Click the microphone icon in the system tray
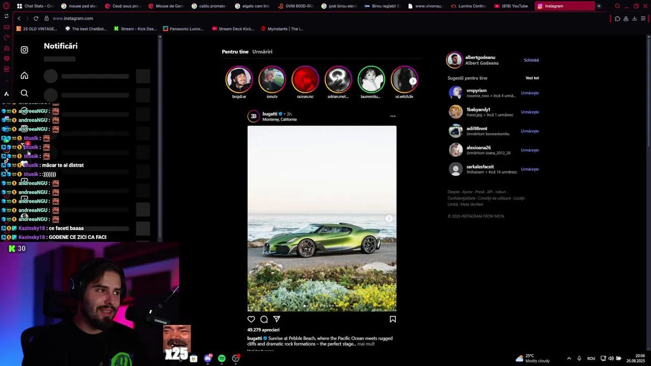This screenshot has width=651, height=366. click(579, 358)
